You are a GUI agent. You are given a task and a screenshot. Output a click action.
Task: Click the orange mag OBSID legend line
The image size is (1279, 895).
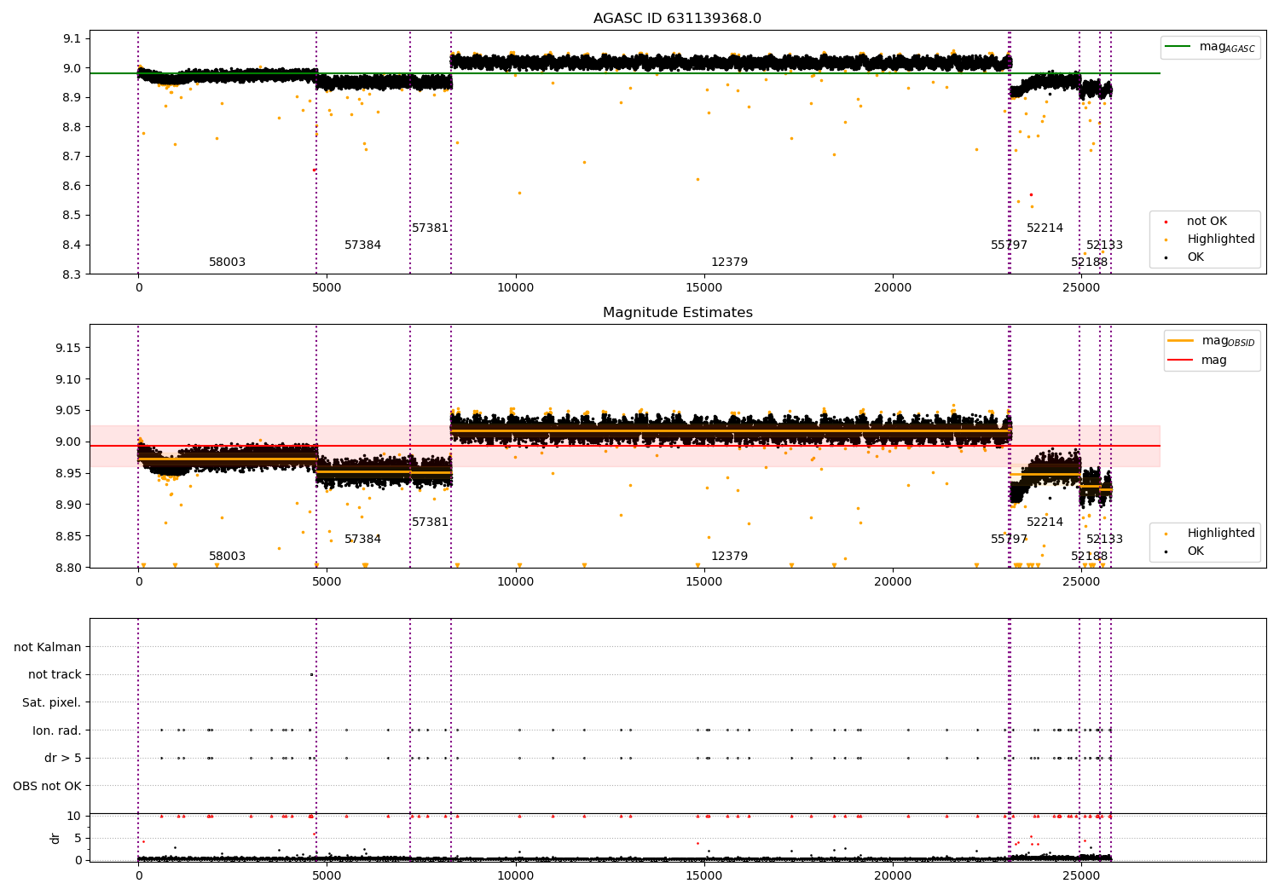[1180, 341]
